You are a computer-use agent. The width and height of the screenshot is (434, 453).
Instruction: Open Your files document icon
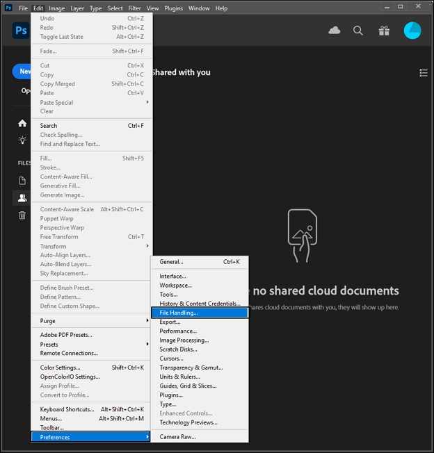(22, 181)
